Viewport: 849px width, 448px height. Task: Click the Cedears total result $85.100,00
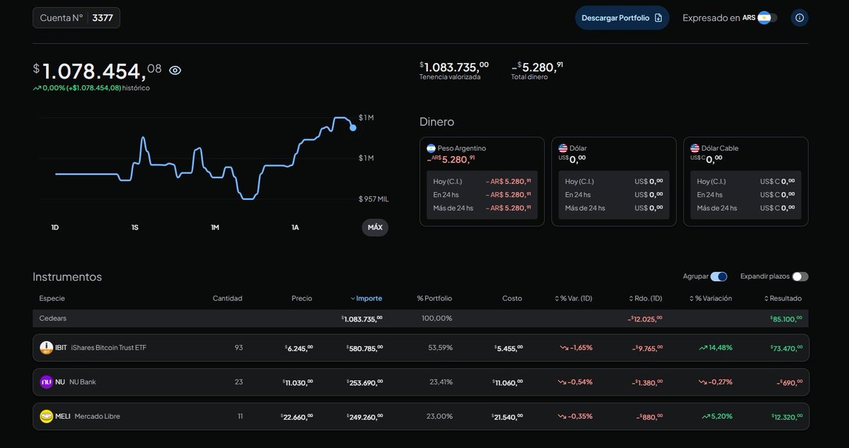(786, 318)
